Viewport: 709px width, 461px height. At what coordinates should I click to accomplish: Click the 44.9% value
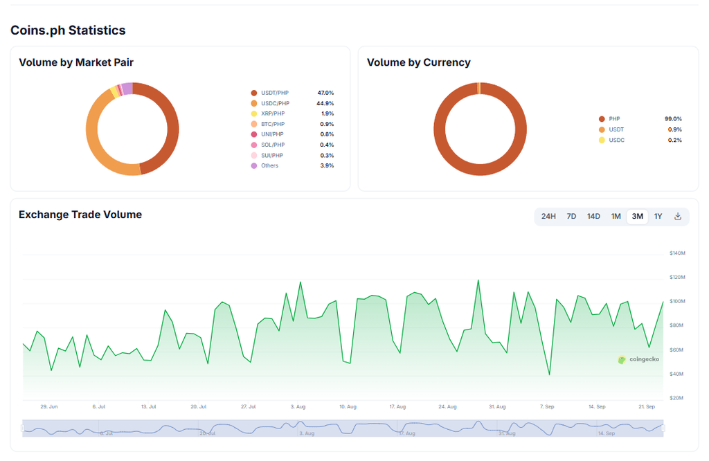coord(325,104)
